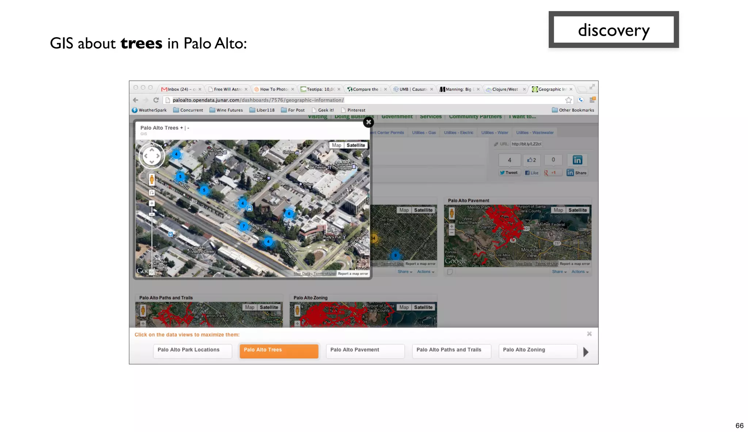This screenshot has height=432, width=748.
Task: Open the Pinterest bookmark
Action: [x=353, y=110]
